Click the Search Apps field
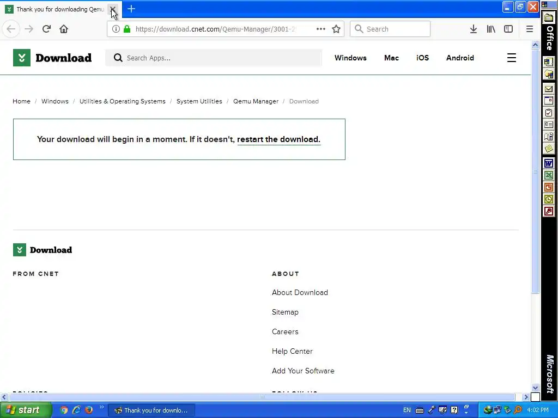 click(214, 58)
